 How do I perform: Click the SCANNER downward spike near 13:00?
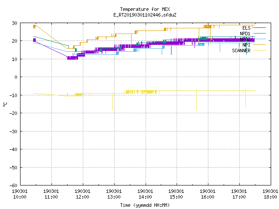pyautogui.click(x=112, y=102)
